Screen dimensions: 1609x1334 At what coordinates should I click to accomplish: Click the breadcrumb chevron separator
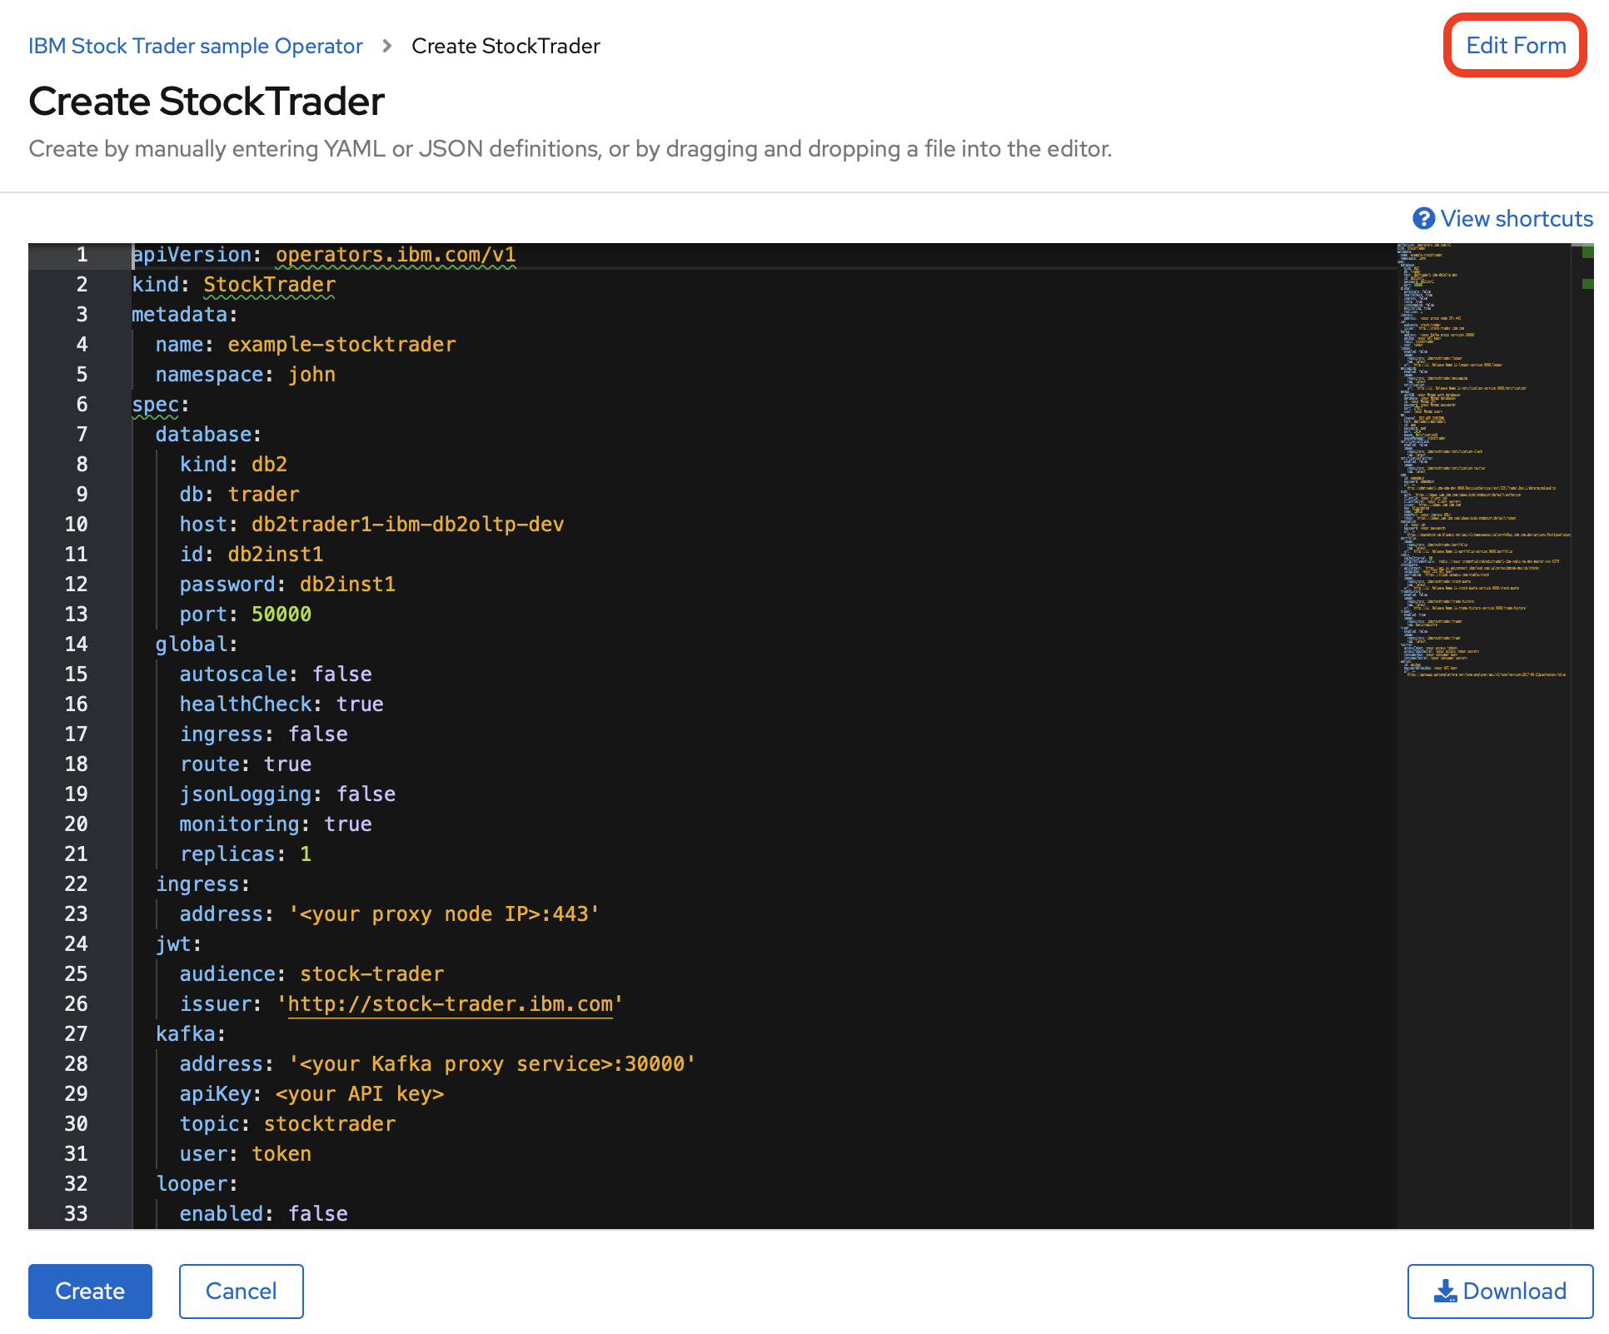point(387,46)
